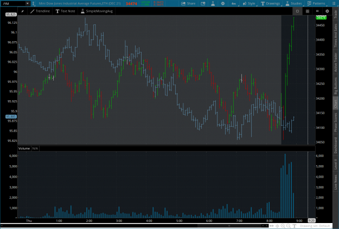Open the Active Trader side tab
This screenshot has height=229, width=339.
click(336, 62)
